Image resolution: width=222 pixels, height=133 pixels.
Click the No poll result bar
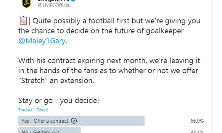(49, 130)
